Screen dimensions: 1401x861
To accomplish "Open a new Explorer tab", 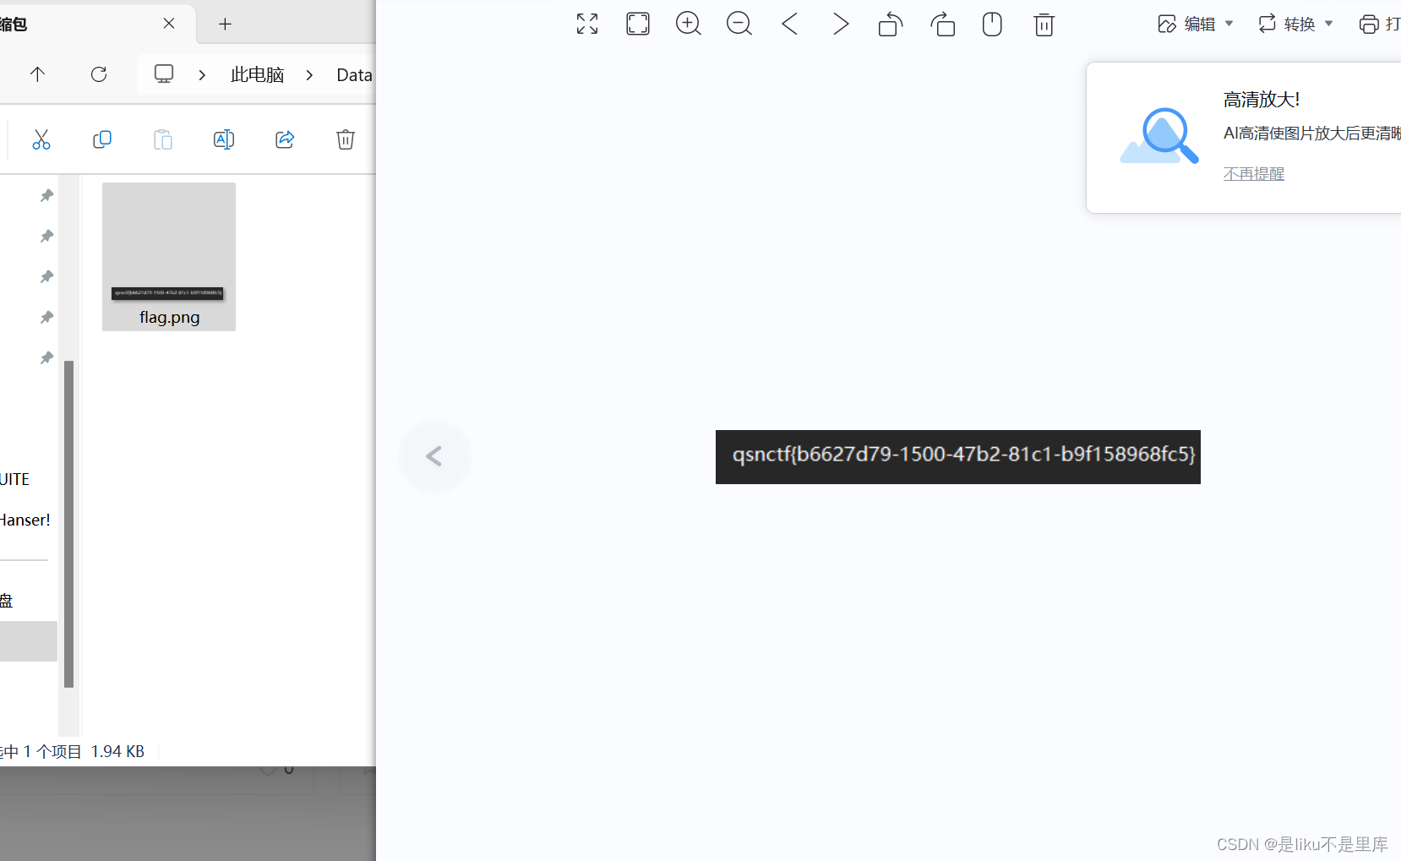I will click(x=225, y=24).
